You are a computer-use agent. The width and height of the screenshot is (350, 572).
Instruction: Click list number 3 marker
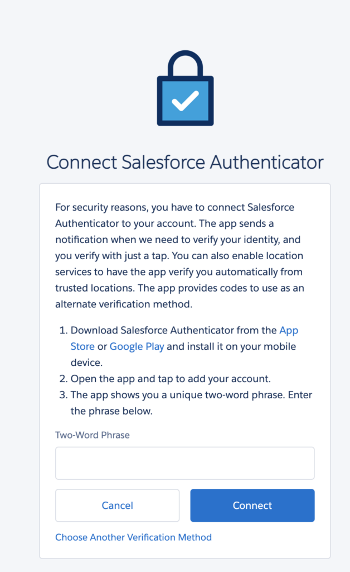click(64, 395)
